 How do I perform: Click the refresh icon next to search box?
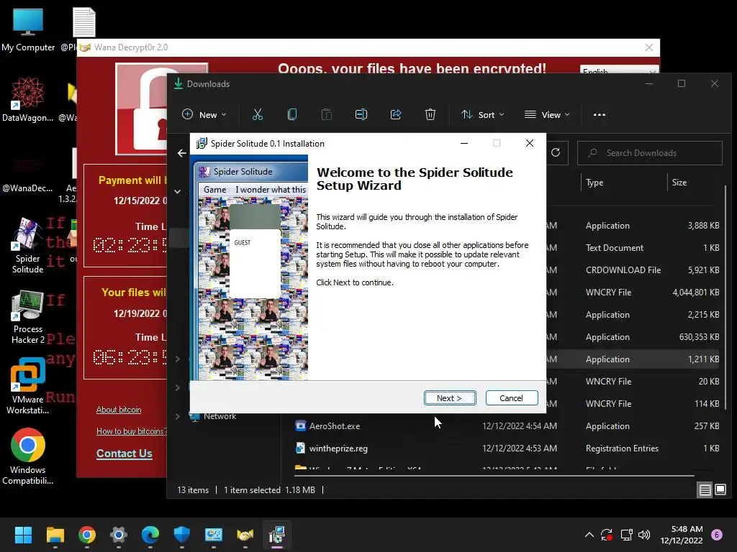tap(556, 152)
